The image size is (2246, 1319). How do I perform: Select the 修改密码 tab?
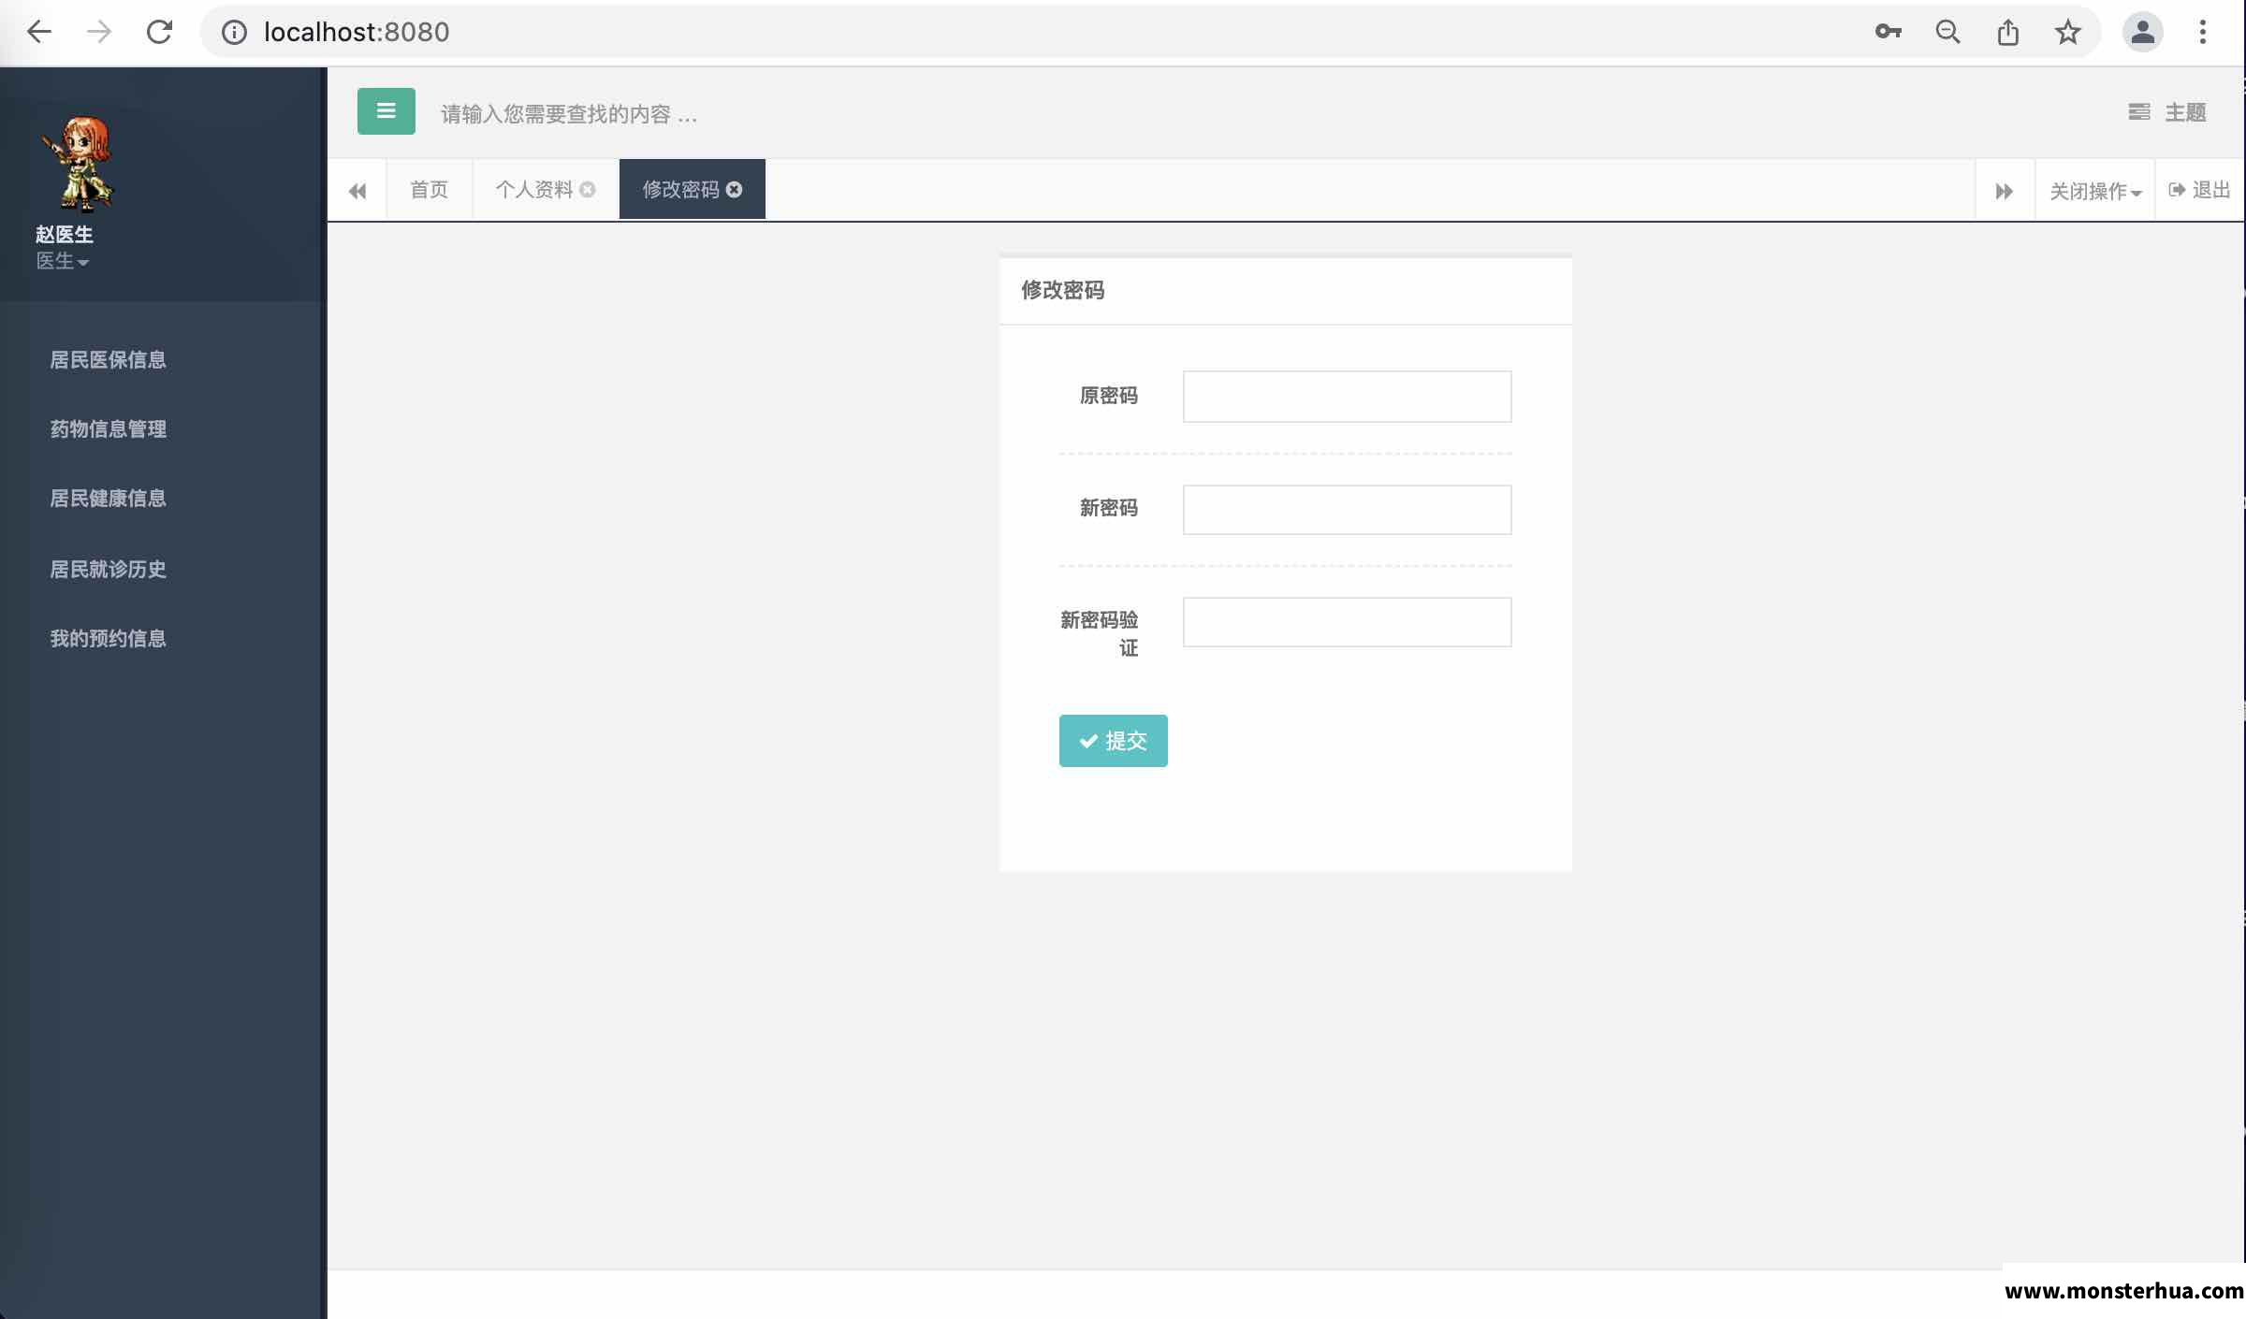click(680, 190)
